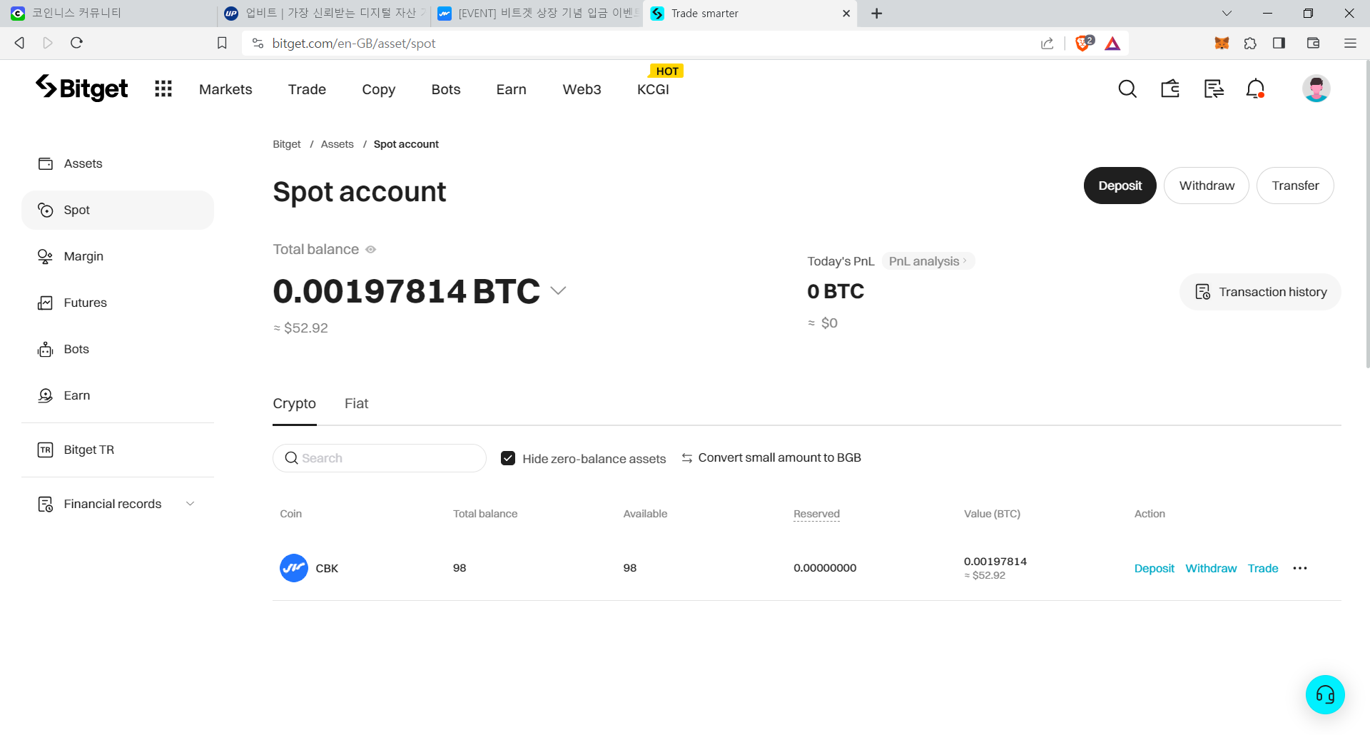Open the customer support headset chat

point(1325,694)
